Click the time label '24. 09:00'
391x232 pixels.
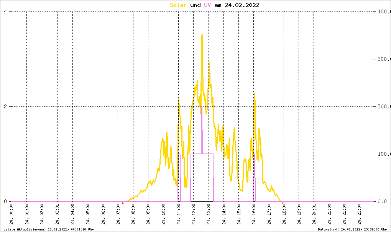coord(148,214)
